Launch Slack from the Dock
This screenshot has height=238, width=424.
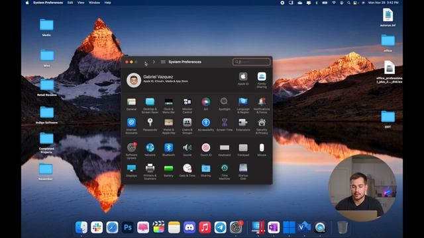click(97, 227)
